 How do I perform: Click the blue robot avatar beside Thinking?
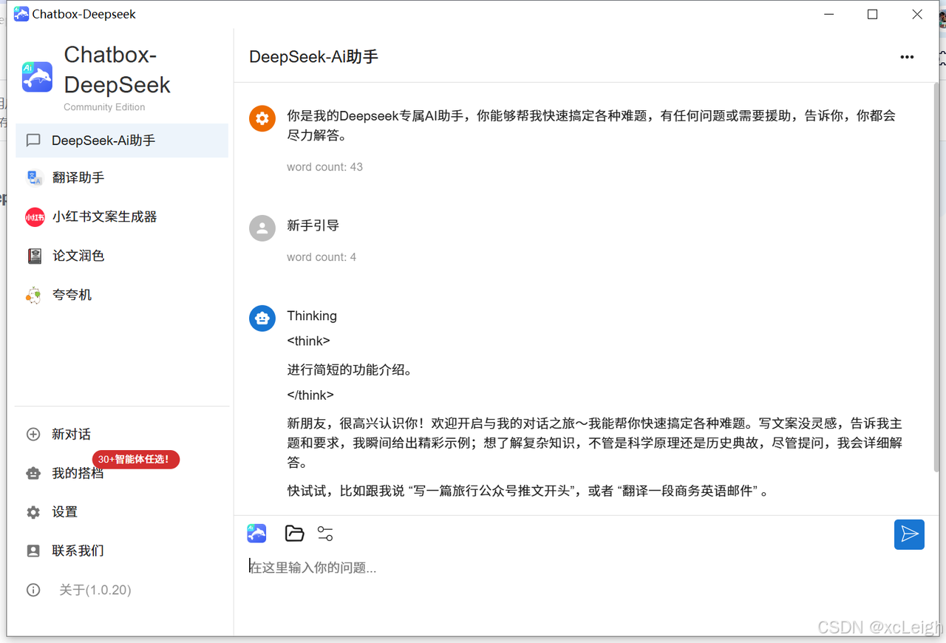pyautogui.click(x=262, y=319)
